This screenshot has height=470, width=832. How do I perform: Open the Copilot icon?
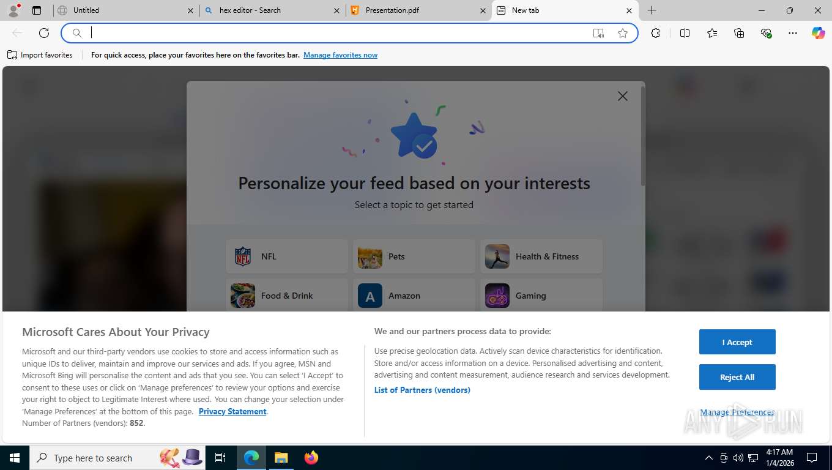pyautogui.click(x=819, y=33)
